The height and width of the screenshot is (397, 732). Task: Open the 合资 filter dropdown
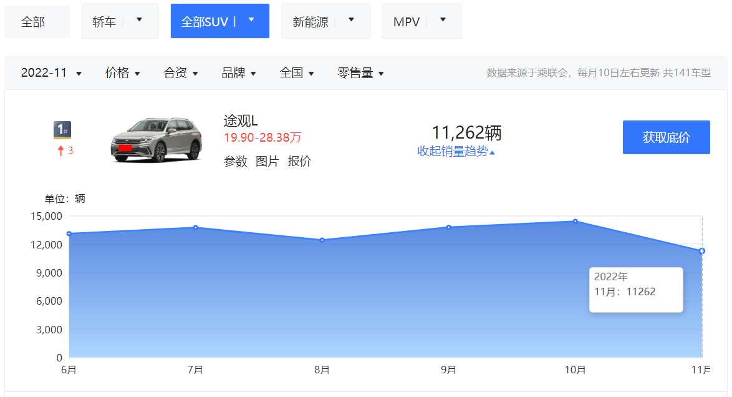(181, 73)
